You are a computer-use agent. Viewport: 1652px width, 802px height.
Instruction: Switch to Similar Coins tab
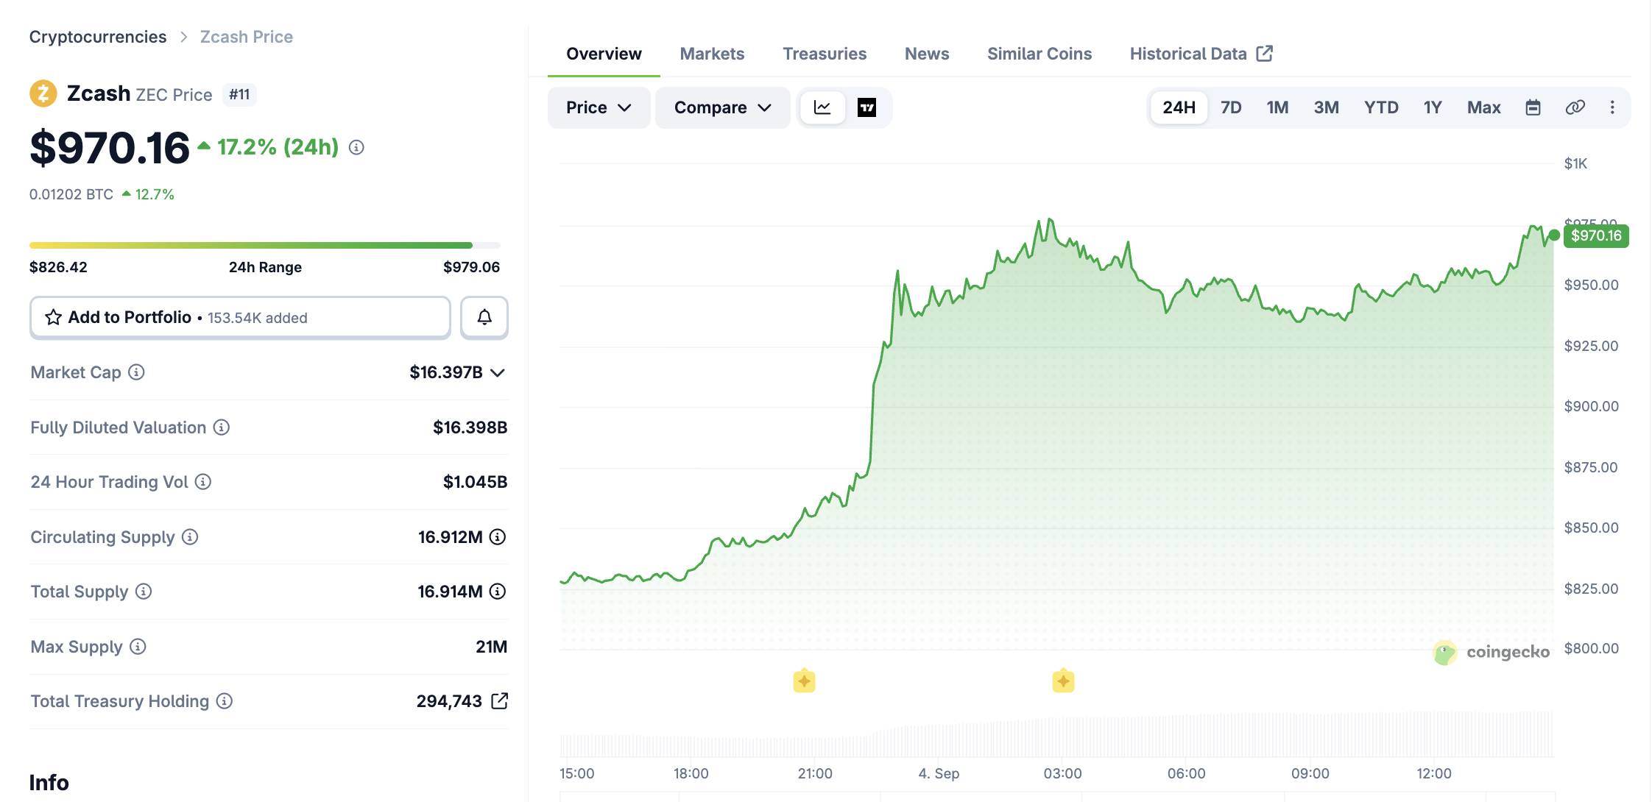coord(1039,54)
